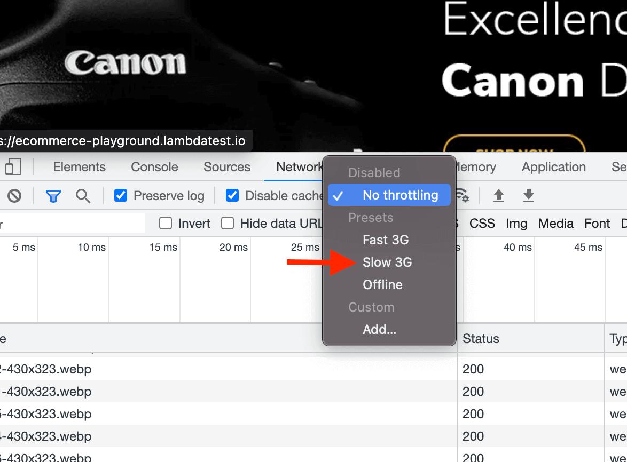Clear the network log
Screen dimensions: 627x462
[x=14, y=196]
